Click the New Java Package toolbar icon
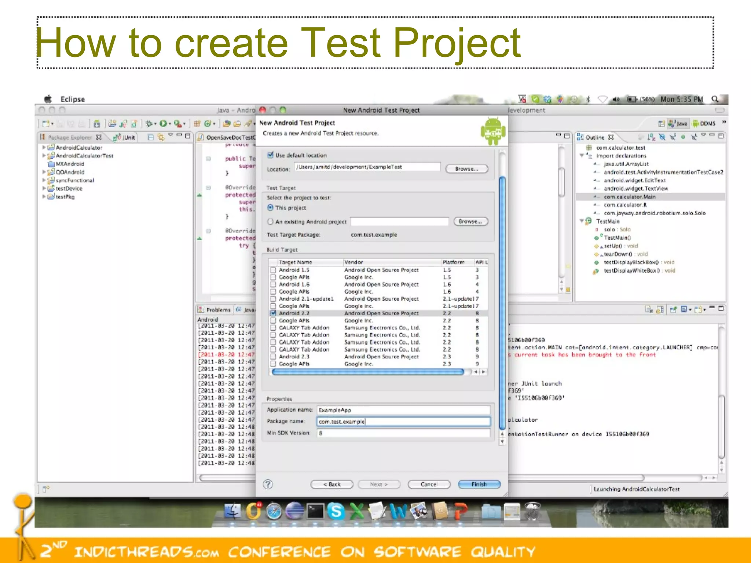The height and width of the screenshot is (563, 751). click(197, 124)
